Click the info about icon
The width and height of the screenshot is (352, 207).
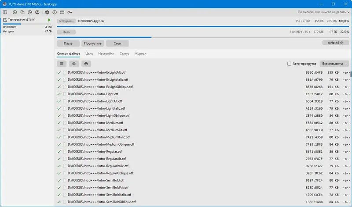click(55, 12)
